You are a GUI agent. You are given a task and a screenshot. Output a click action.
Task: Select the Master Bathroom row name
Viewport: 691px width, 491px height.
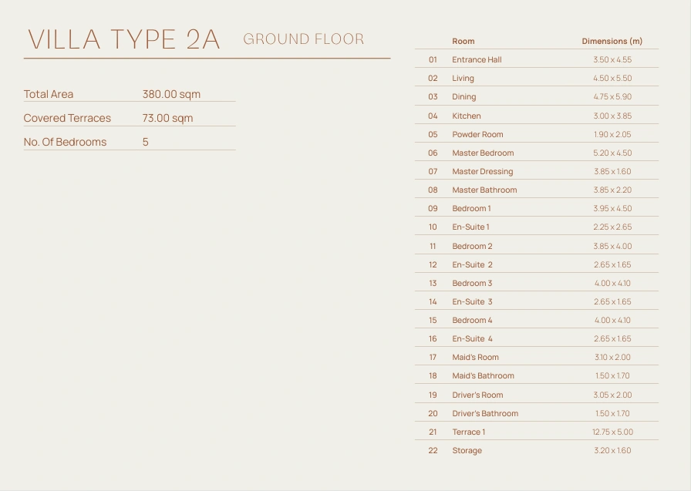(x=485, y=190)
